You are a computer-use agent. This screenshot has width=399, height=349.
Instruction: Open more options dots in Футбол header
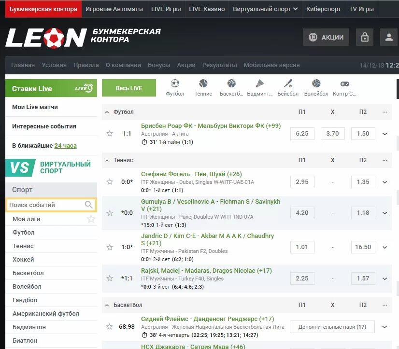(x=385, y=112)
